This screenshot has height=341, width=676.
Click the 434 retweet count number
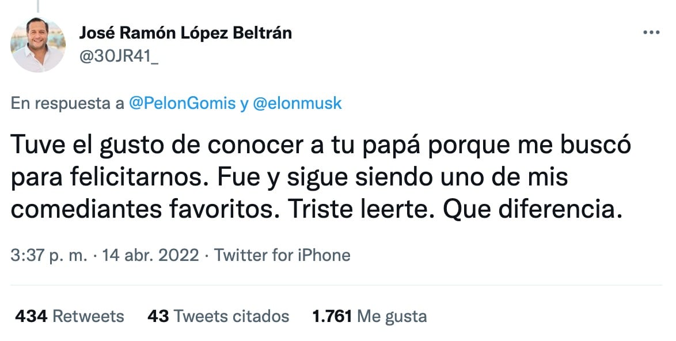coord(31,316)
